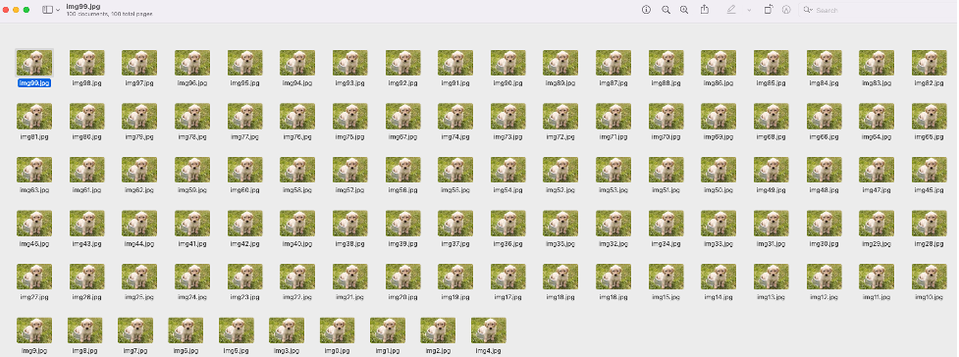Click the img36.jpg file name

[x=508, y=244]
